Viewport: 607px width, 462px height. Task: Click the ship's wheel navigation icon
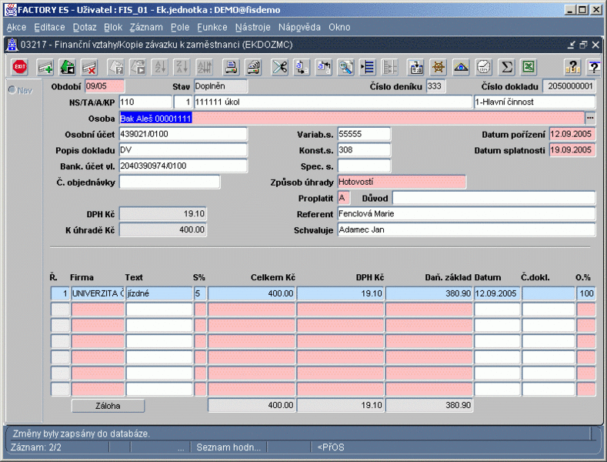tap(439, 67)
